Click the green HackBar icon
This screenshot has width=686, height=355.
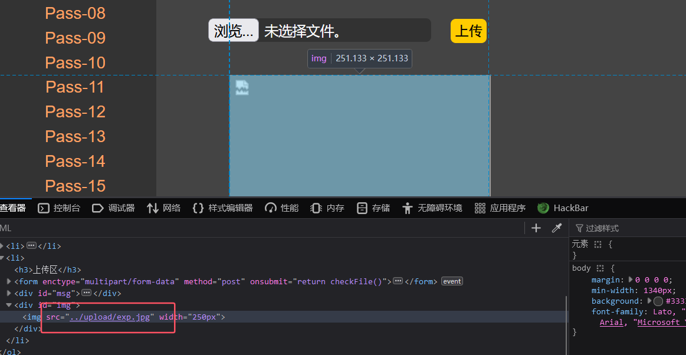543,208
